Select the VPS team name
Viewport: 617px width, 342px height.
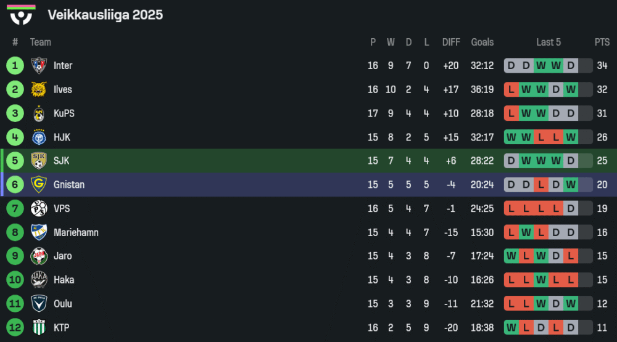(x=62, y=209)
